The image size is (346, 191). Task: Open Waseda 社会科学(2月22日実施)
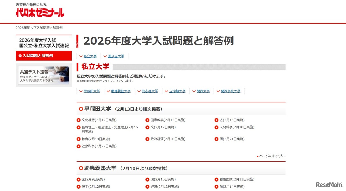99,146
